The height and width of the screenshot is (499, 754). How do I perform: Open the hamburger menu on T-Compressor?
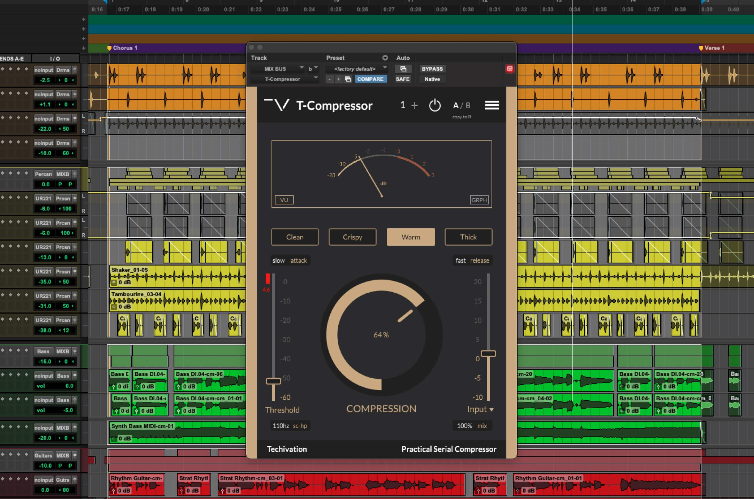pos(492,105)
